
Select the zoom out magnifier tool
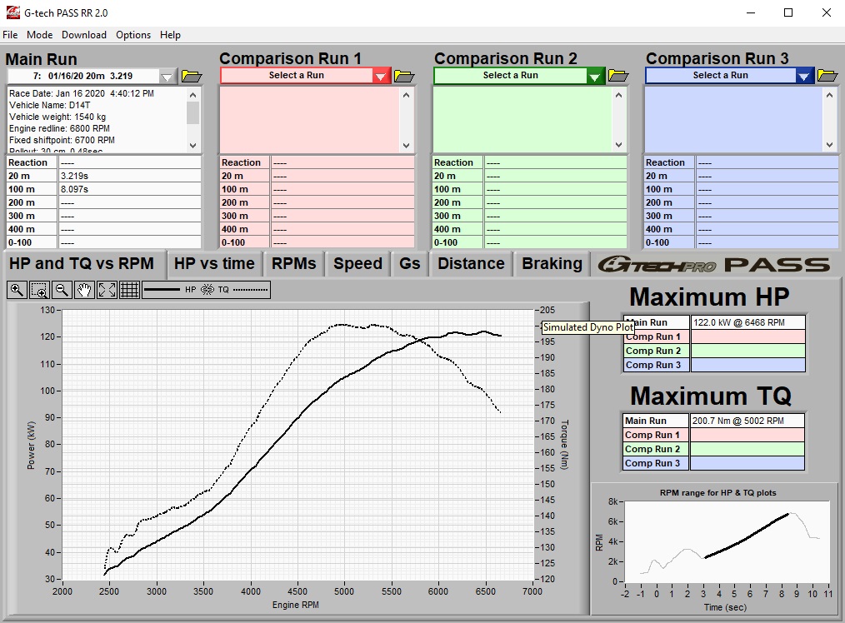pyautogui.click(x=62, y=290)
